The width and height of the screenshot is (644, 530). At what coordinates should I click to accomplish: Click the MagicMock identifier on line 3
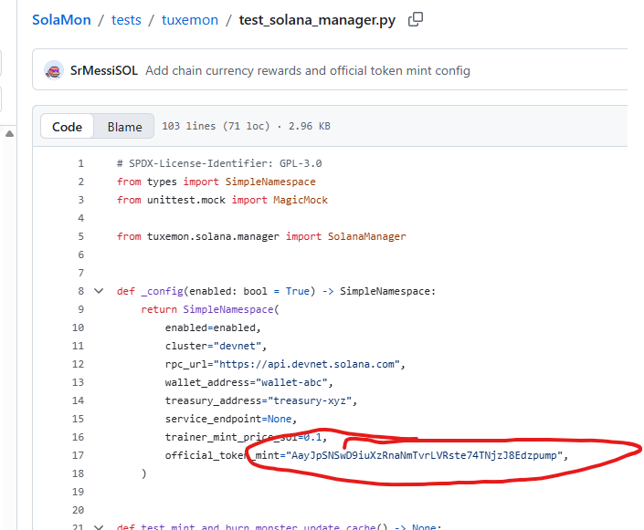coord(301,200)
